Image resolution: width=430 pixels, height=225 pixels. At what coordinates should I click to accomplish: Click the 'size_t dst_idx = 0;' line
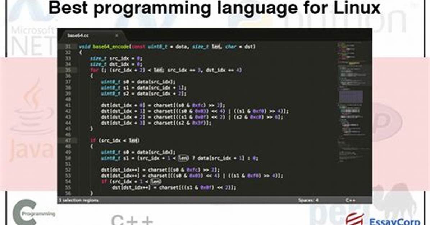pyautogui.click(x=116, y=64)
